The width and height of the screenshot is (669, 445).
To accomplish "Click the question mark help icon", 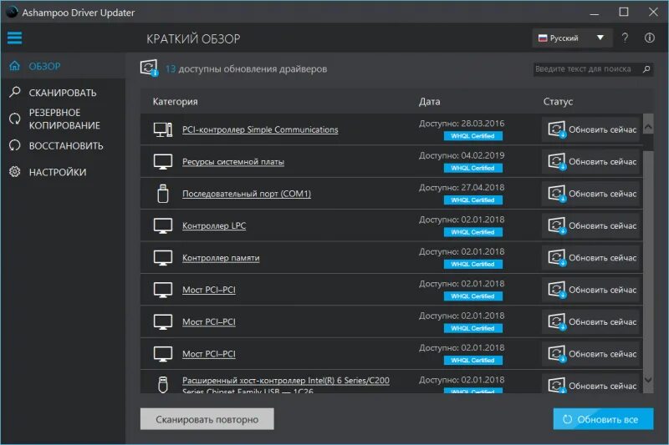I will click(625, 38).
